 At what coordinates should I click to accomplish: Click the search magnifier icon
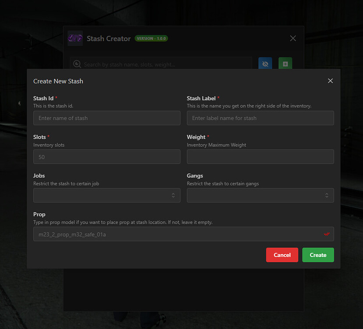point(77,64)
